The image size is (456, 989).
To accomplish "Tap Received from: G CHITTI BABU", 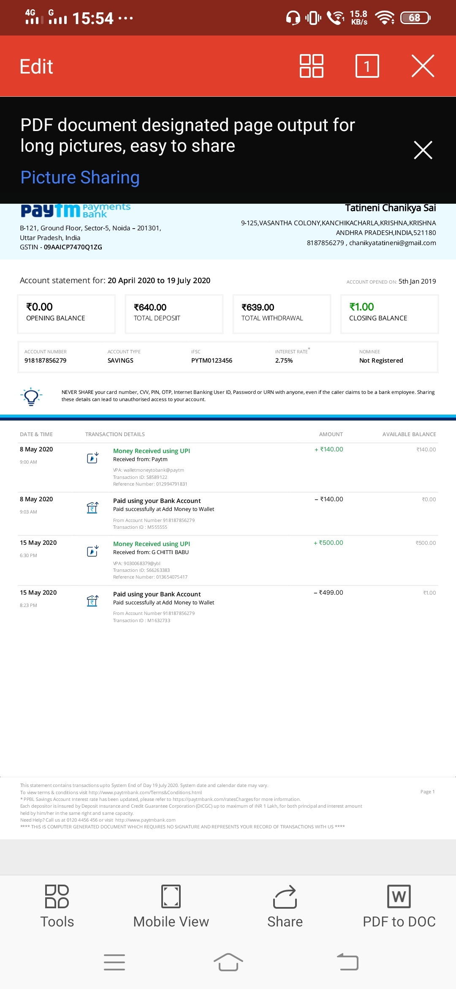I will 151,552.
